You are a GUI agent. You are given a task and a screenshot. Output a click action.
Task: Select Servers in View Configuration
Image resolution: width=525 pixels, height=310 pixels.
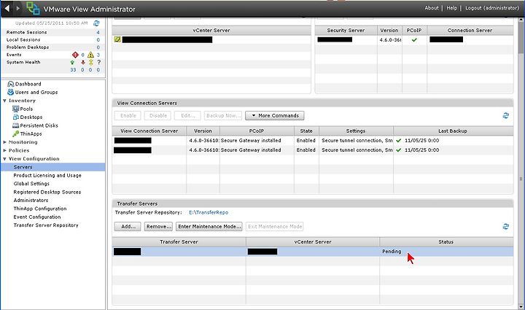point(53,167)
